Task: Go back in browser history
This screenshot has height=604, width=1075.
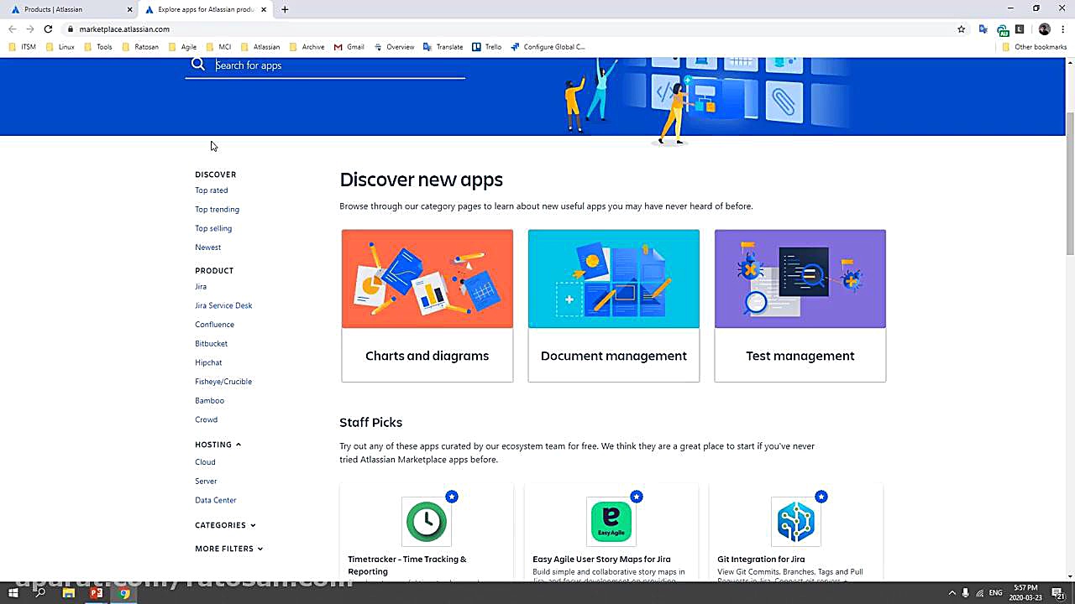Action: [x=12, y=29]
